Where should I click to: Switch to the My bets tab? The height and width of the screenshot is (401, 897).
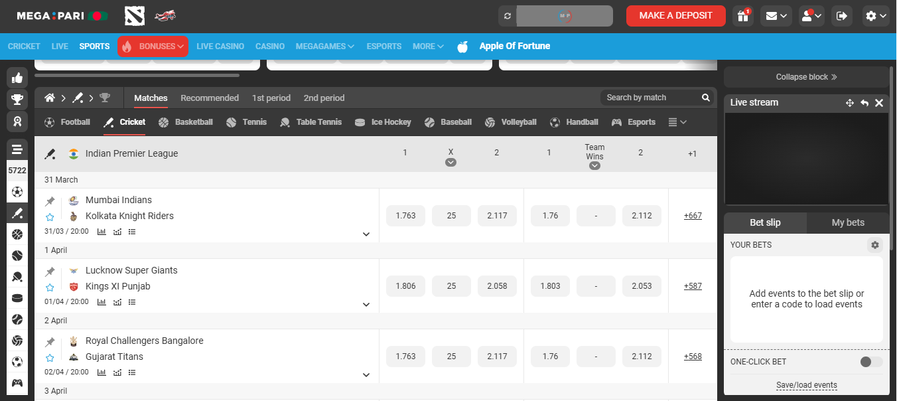click(847, 222)
